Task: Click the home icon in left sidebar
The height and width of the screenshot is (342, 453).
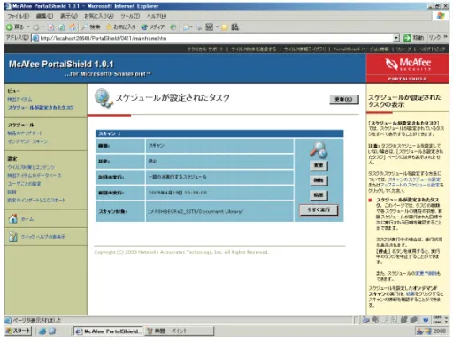Action: coord(12,219)
